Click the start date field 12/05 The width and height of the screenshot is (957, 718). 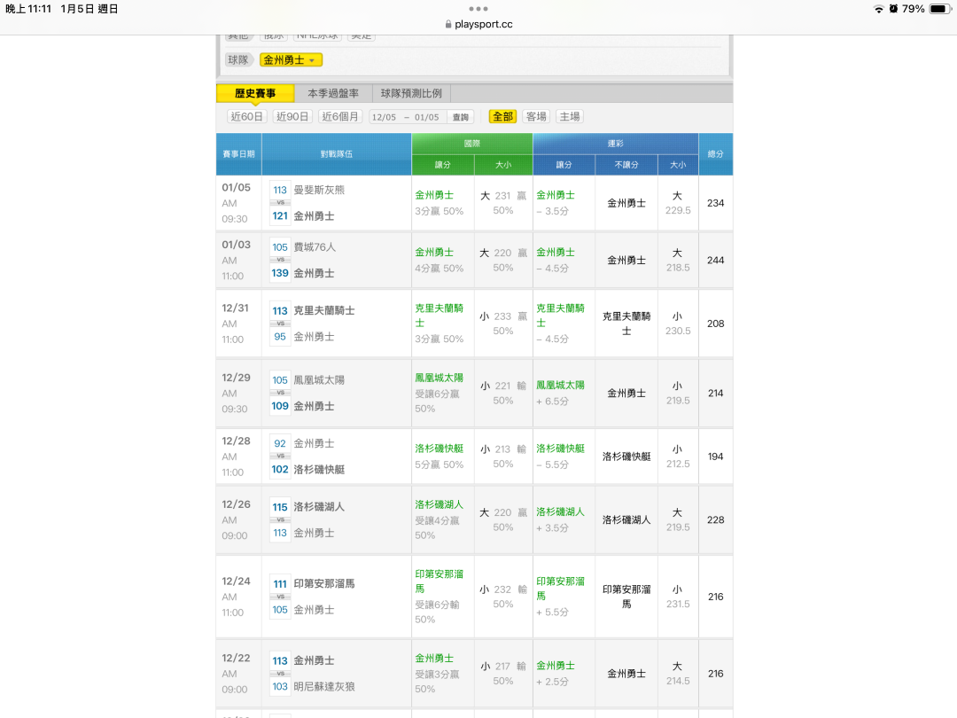(384, 117)
